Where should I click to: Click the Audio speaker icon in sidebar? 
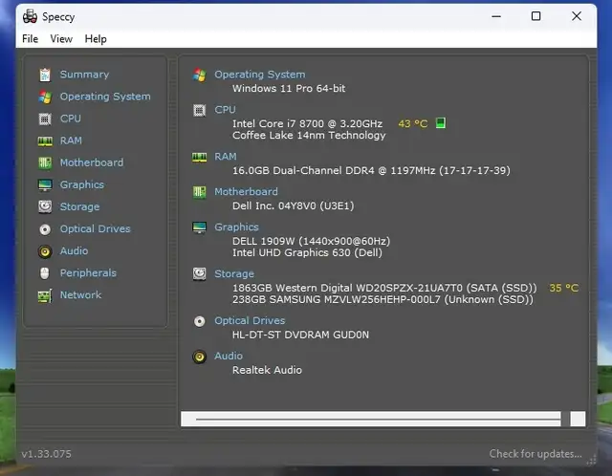45,251
